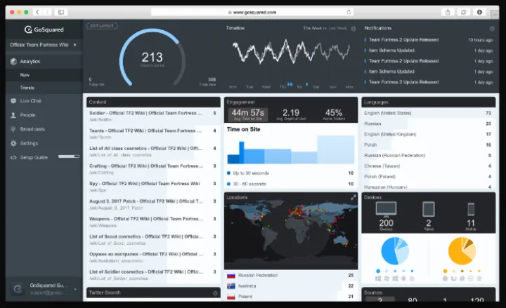Click the Analytics globe icon in sidebar

[13, 62]
